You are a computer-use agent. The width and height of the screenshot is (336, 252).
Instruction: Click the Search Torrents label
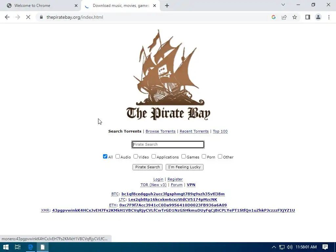click(125, 131)
